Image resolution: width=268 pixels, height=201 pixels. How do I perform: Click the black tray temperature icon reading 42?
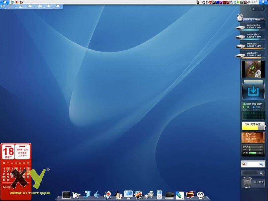214,2
